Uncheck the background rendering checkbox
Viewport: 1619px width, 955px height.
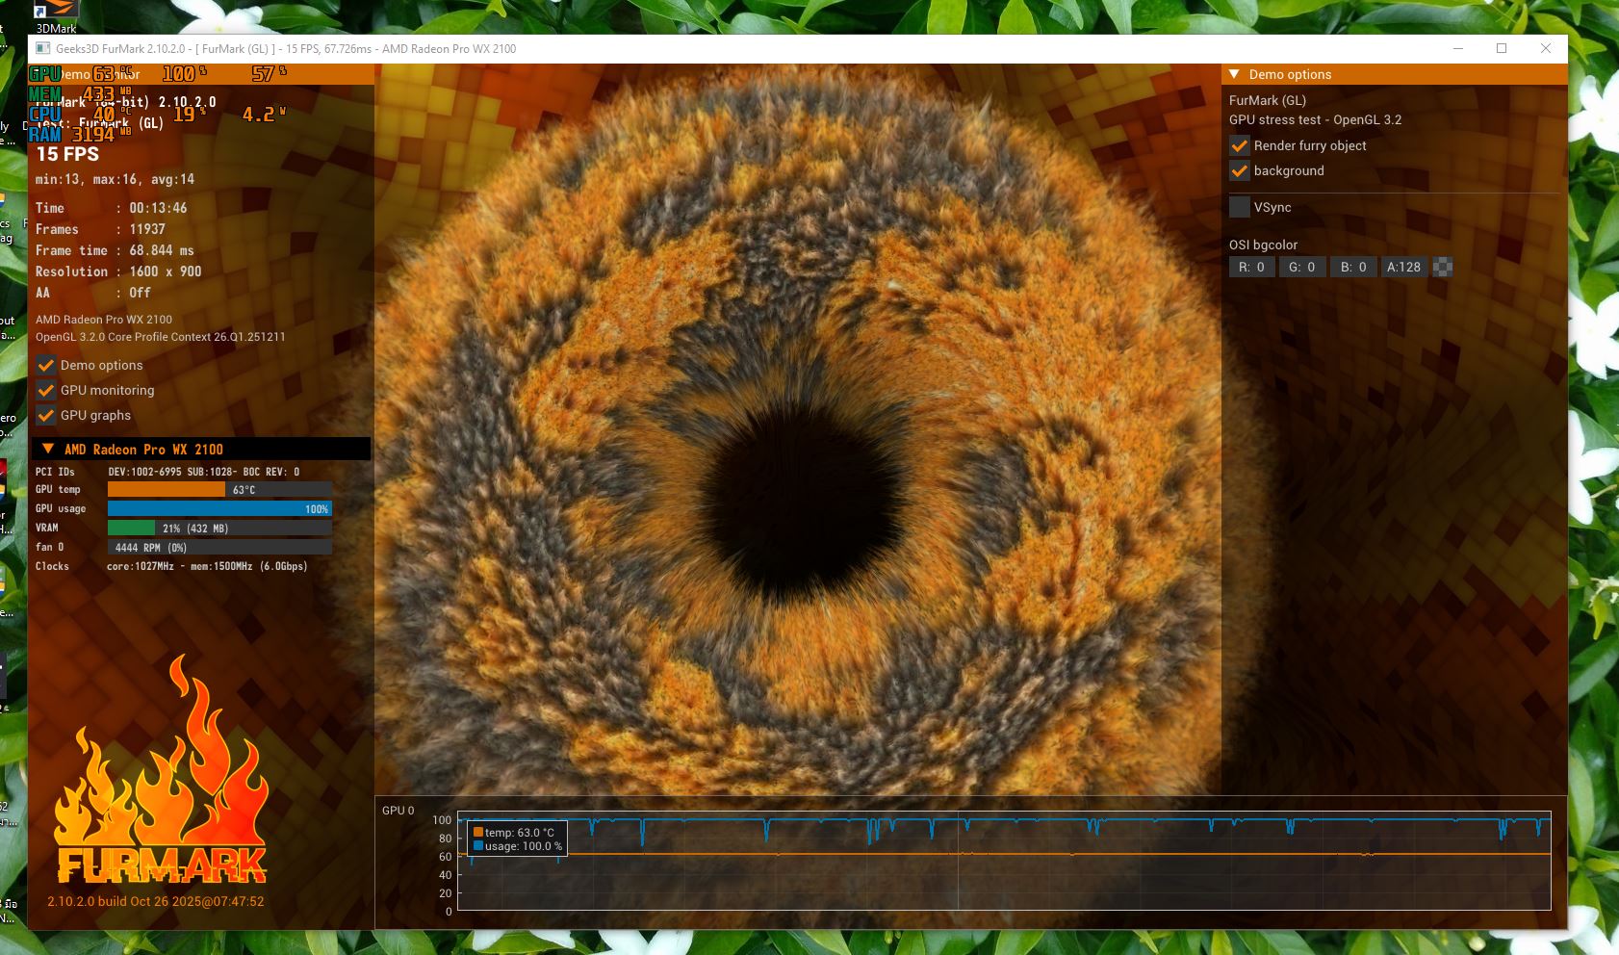tap(1240, 171)
